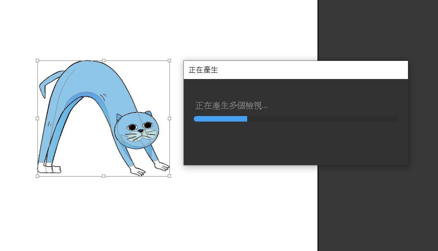The height and width of the screenshot is (251, 438).
Task: Click the bottom-center bounding box handle
Action: pyautogui.click(x=104, y=176)
